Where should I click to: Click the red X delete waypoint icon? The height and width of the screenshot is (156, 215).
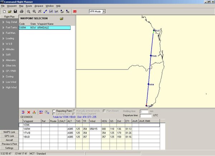coord(29,112)
